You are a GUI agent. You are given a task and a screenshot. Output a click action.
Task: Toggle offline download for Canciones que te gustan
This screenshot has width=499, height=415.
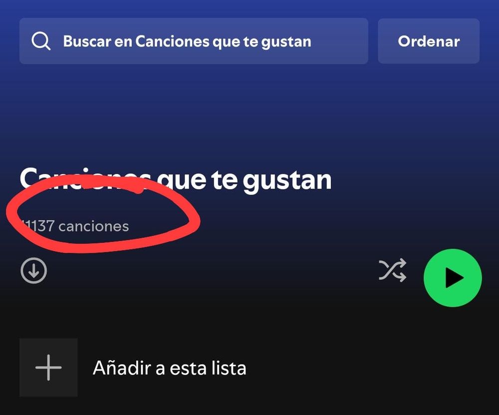[34, 271]
